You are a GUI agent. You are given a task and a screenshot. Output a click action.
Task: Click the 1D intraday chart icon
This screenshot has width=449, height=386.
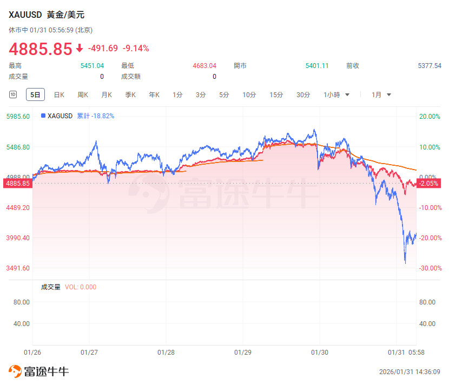tap(14, 94)
